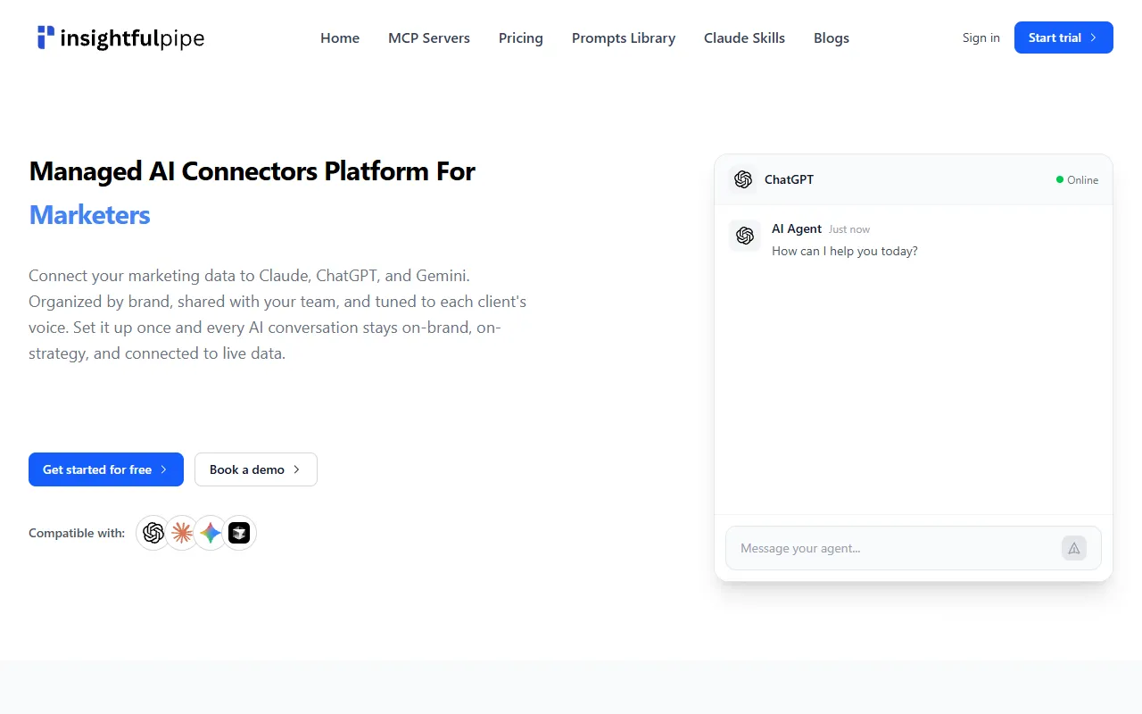Go to the Home nav item

pyautogui.click(x=340, y=37)
